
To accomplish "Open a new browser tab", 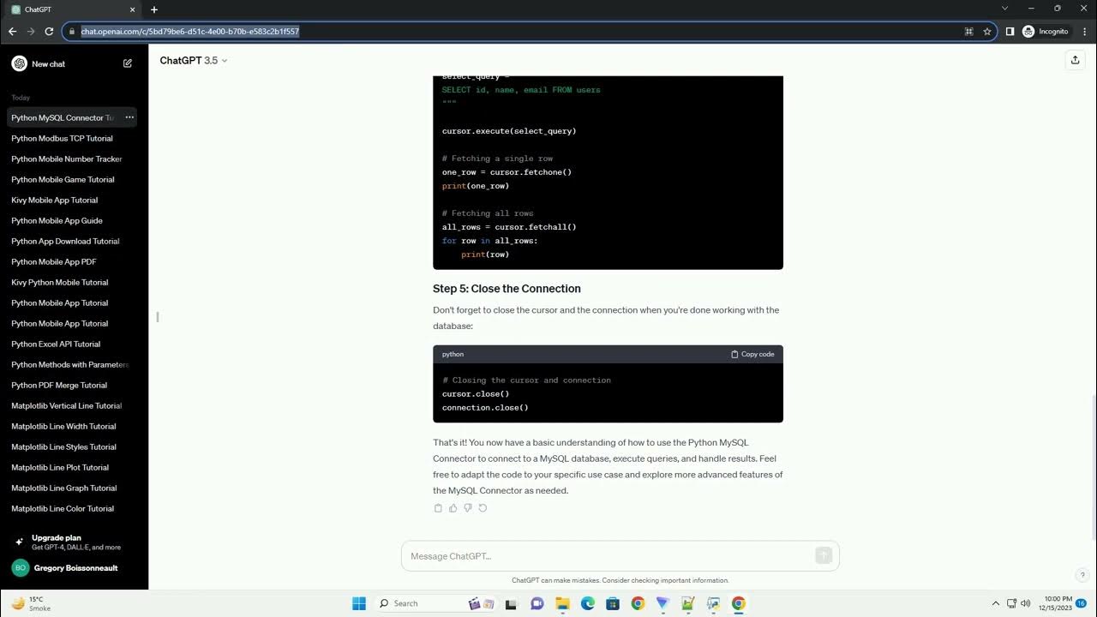I will click(x=154, y=9).
